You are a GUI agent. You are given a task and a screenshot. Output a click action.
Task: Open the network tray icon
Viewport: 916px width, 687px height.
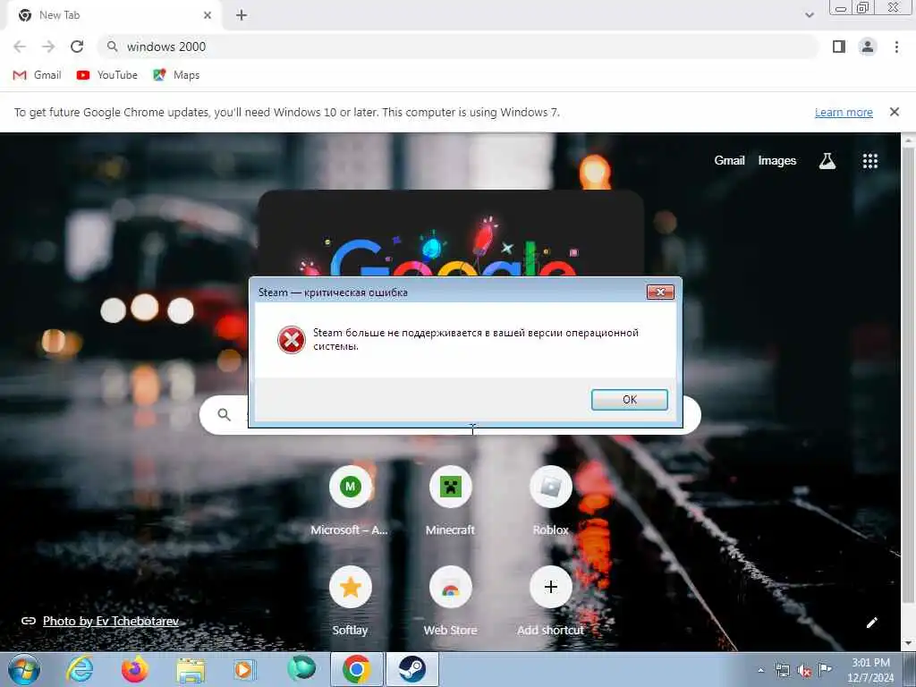point(782,671)
